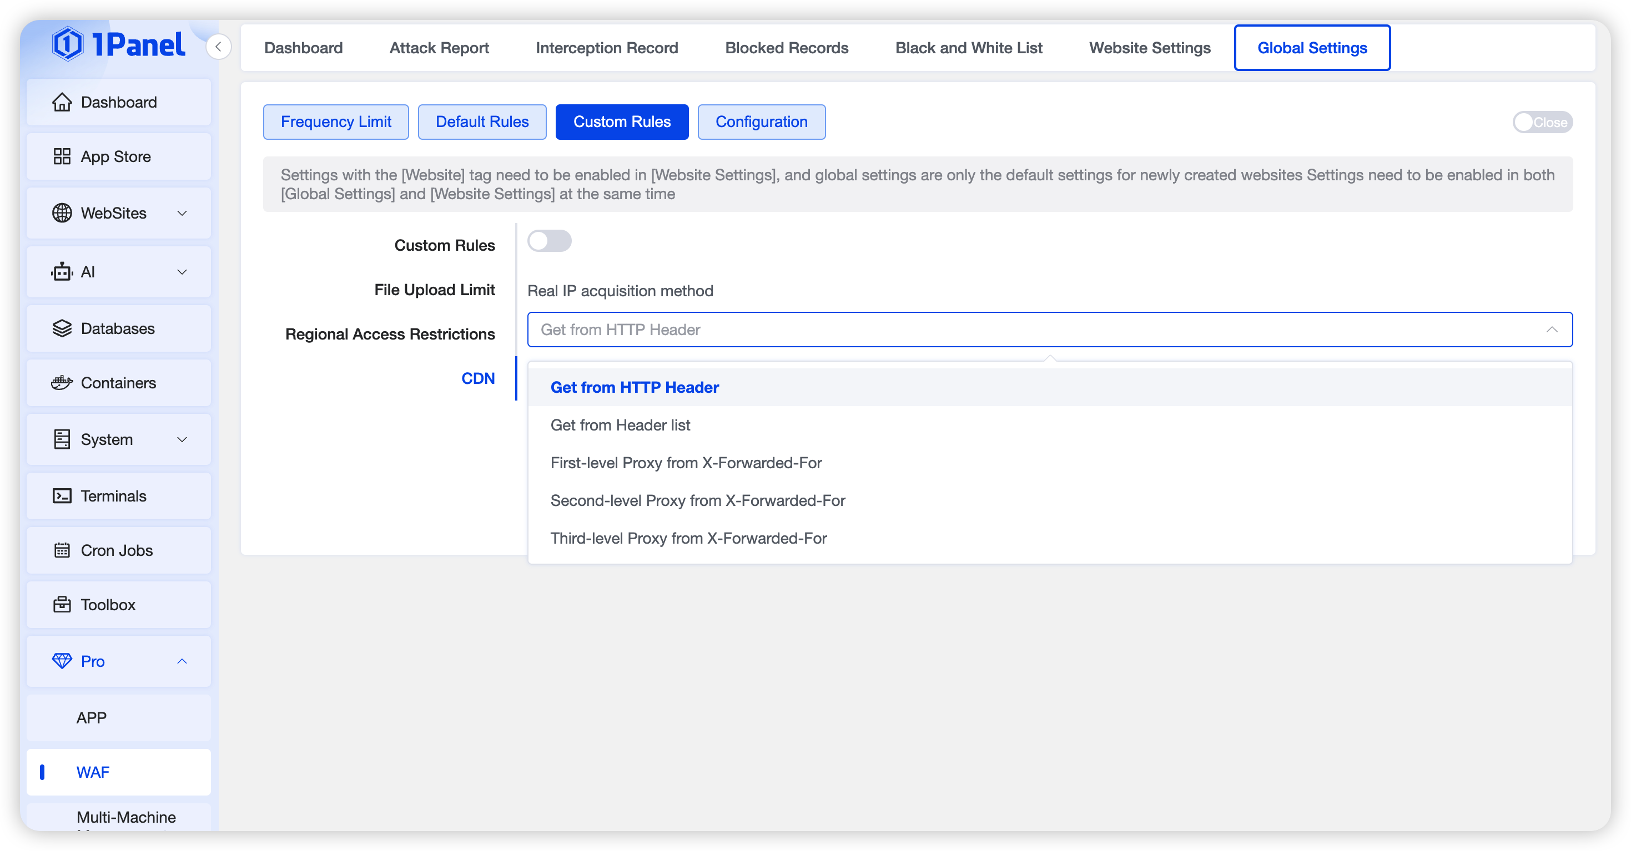This screenshot has height=851, width=1631.
Task: Select Regional Access Restrictions section
Action: click(x=390, y=334)
